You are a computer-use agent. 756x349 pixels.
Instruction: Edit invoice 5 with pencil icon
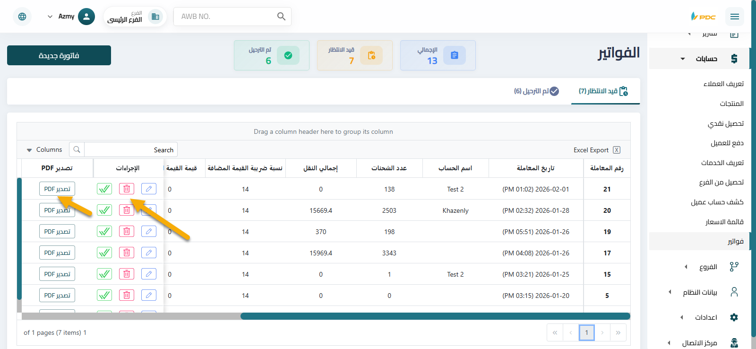click(x=149, y=295)
